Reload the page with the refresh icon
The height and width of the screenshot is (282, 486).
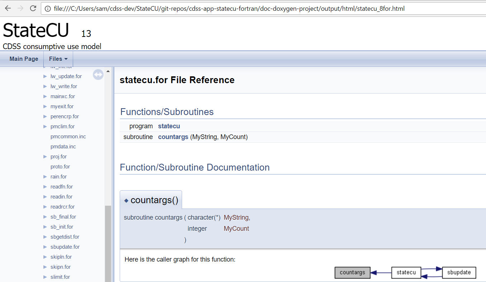(33, 8)
